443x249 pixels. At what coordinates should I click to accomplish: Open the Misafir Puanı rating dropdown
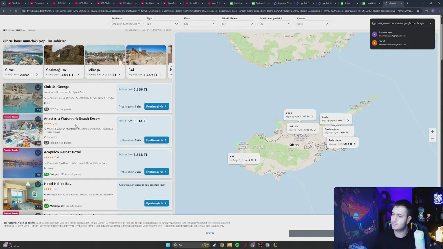pos(237,24)
